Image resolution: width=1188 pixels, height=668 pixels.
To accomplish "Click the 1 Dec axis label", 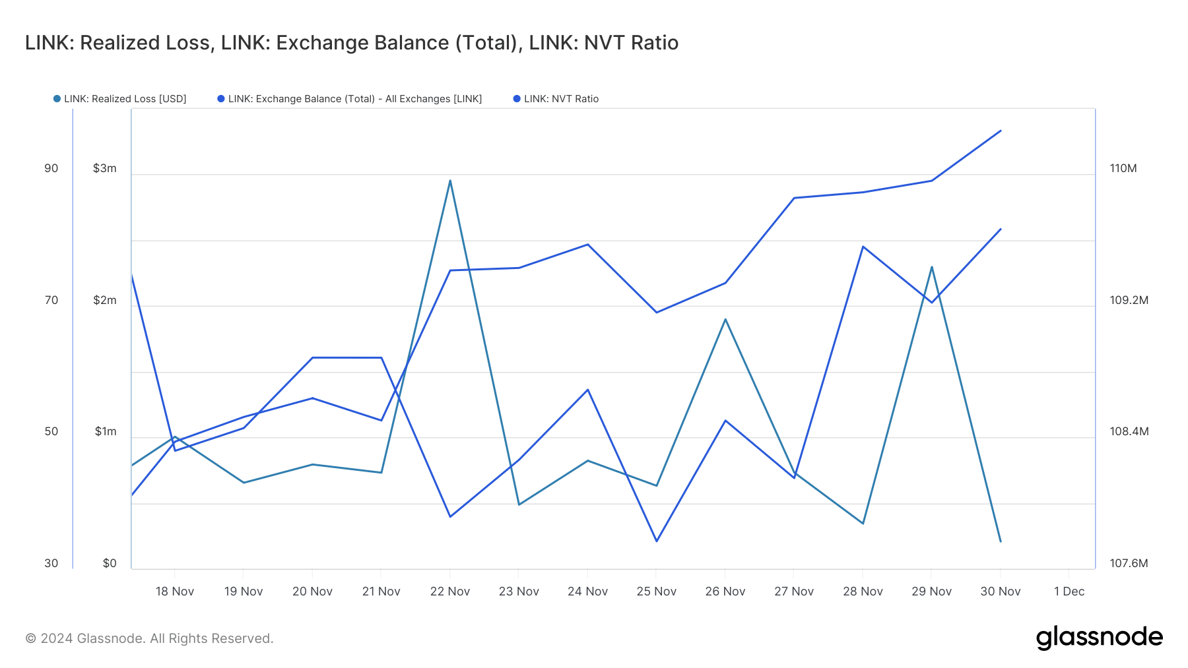I will [x=1069, y=592].
